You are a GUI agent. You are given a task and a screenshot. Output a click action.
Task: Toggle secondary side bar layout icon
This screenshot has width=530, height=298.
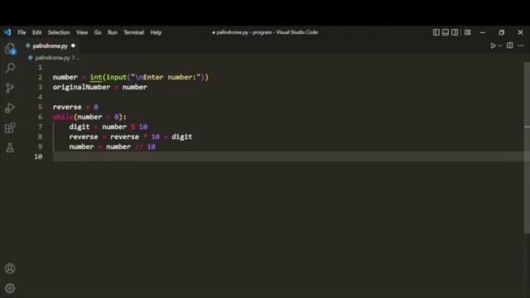tap(455, 32)
